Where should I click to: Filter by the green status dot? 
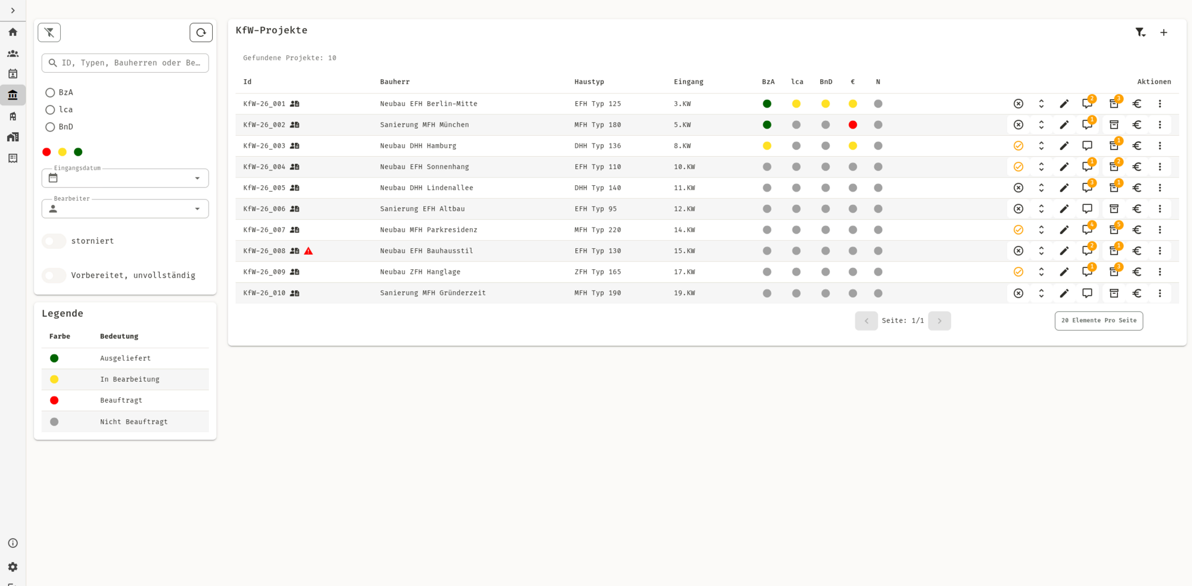tap(78, 152)
